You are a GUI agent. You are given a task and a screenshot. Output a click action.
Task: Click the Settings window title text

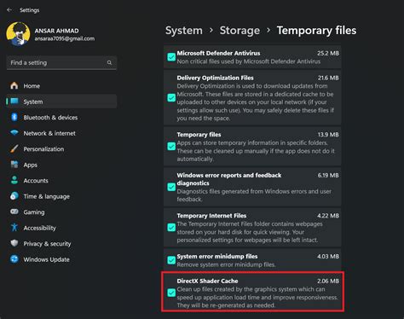point(30,10)
